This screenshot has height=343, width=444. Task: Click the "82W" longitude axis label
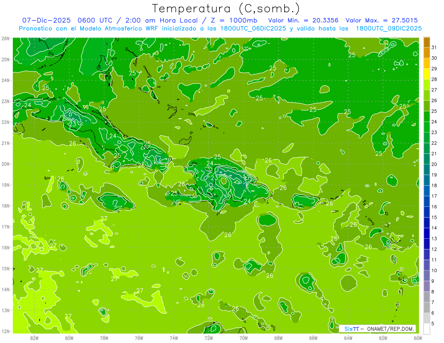[x=34, y=338]
